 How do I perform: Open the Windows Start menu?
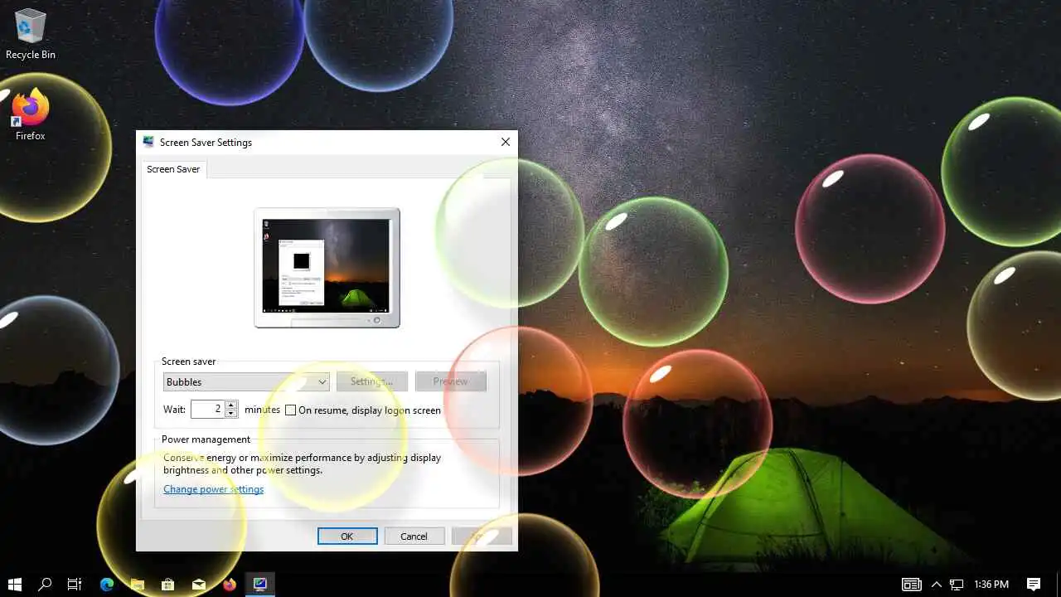pyautogui.click(x=15, y=584)
